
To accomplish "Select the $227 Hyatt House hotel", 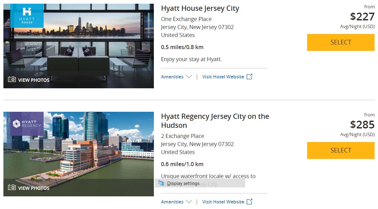I will tap(341, 42).
